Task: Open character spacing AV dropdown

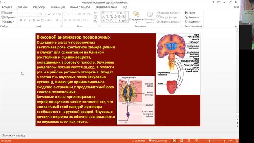Action: (43, 20)
